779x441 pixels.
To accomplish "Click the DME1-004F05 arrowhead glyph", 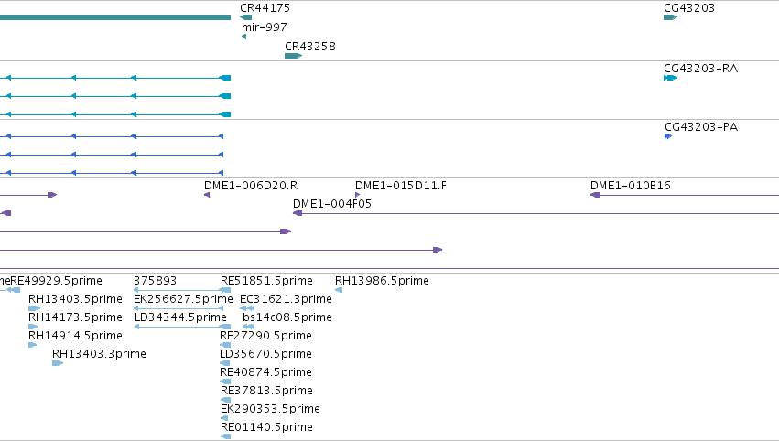I will pyautogui.click(x=298, y=213).
